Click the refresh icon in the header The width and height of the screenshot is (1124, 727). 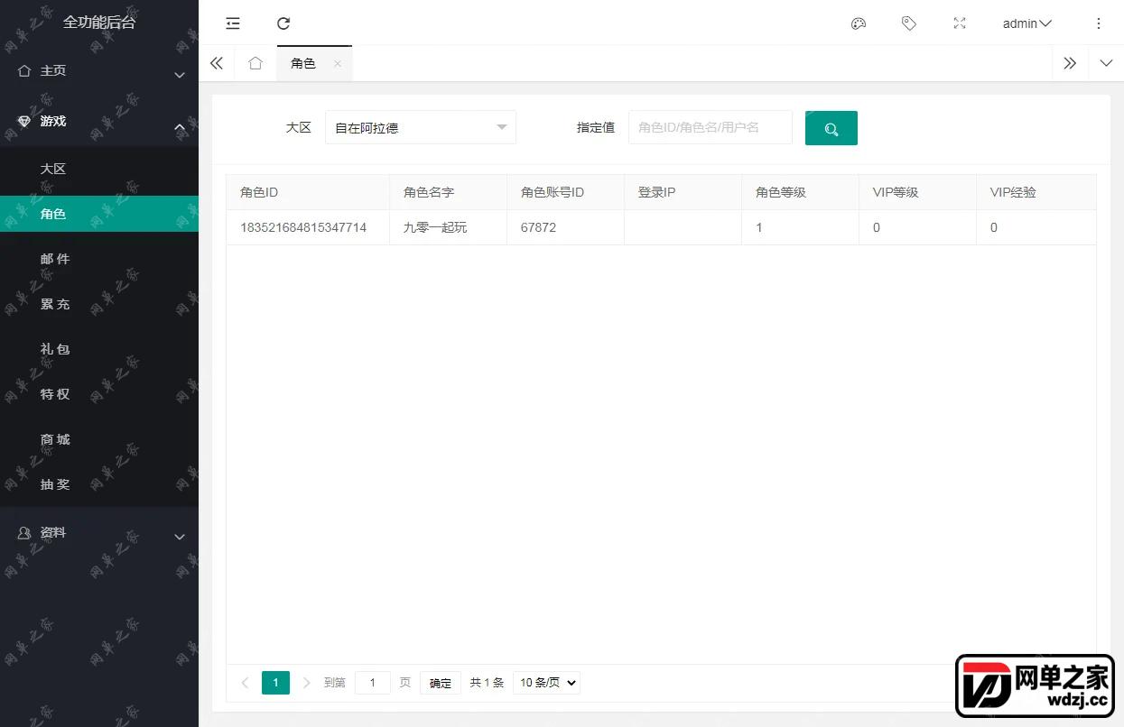point(283,23)
